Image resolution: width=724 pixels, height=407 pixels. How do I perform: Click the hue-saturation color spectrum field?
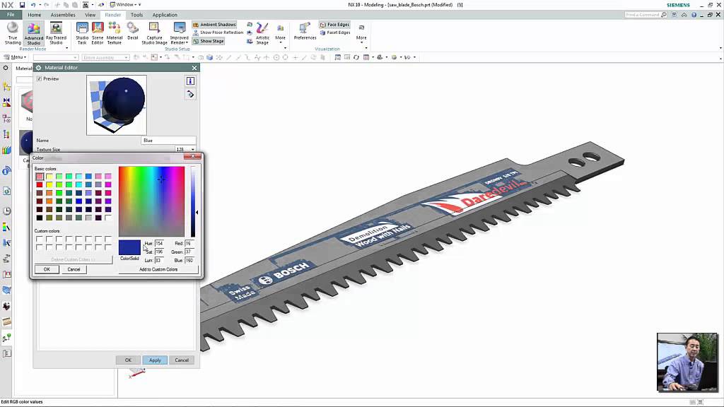point(151,201)
